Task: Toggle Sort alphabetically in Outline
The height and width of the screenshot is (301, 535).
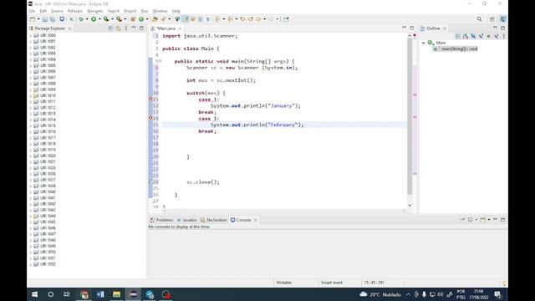Action: click(466, 36)
